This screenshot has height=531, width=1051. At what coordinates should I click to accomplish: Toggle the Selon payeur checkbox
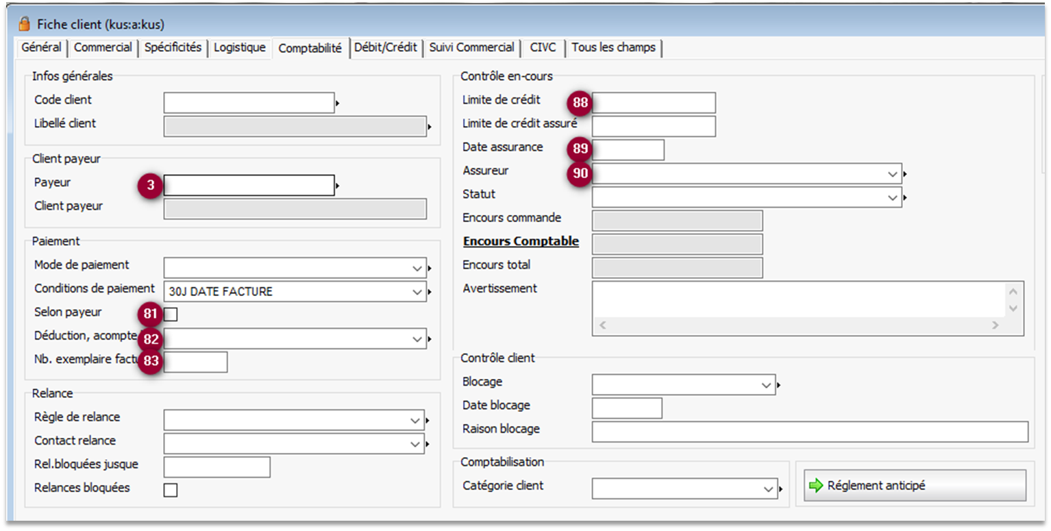click(x=171, y=314)
